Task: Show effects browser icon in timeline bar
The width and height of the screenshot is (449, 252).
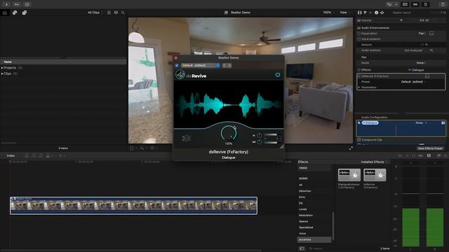Action: click(x=438, y=155)
